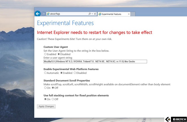187x122 pixels.
Task: Close the Experimental Features tab
Action: click(x=129, y=14)
